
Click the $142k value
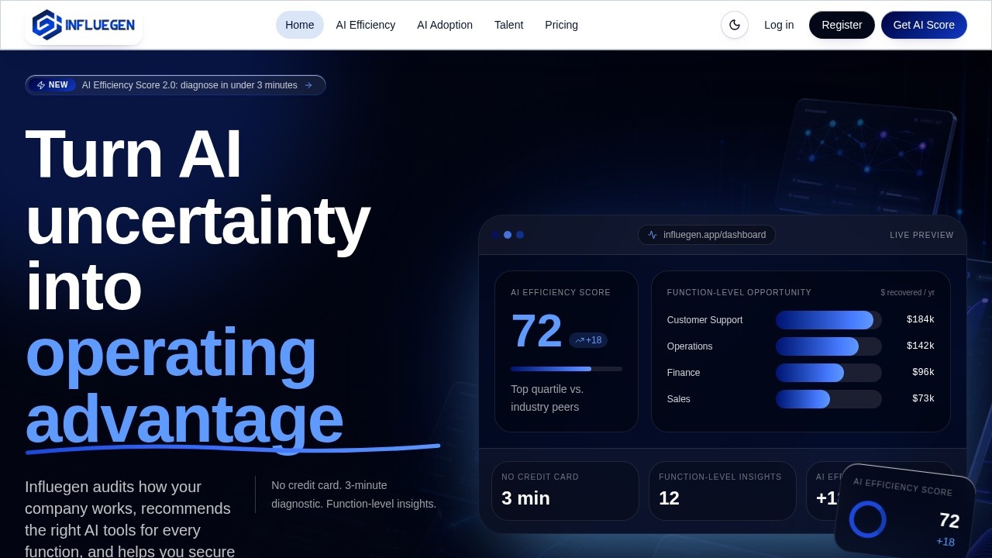[x=921, y=346]
